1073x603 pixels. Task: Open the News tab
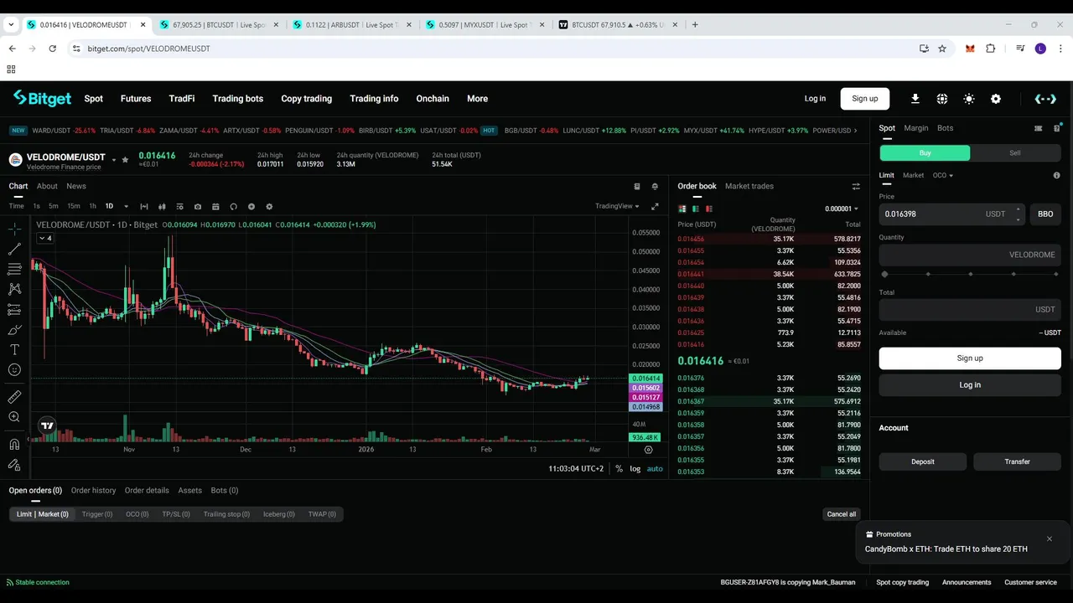tap(76, 186)
